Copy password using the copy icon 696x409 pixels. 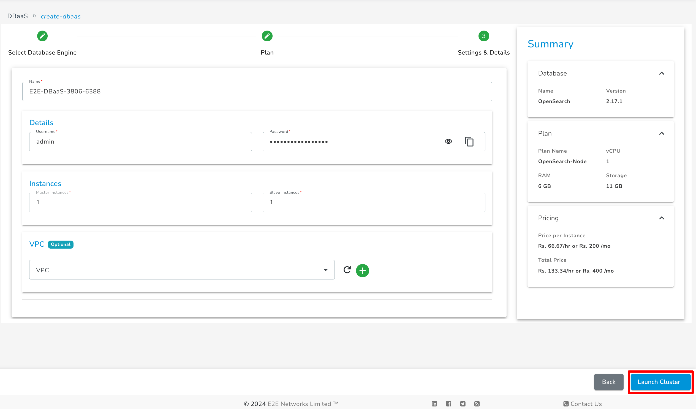point(469,142)
